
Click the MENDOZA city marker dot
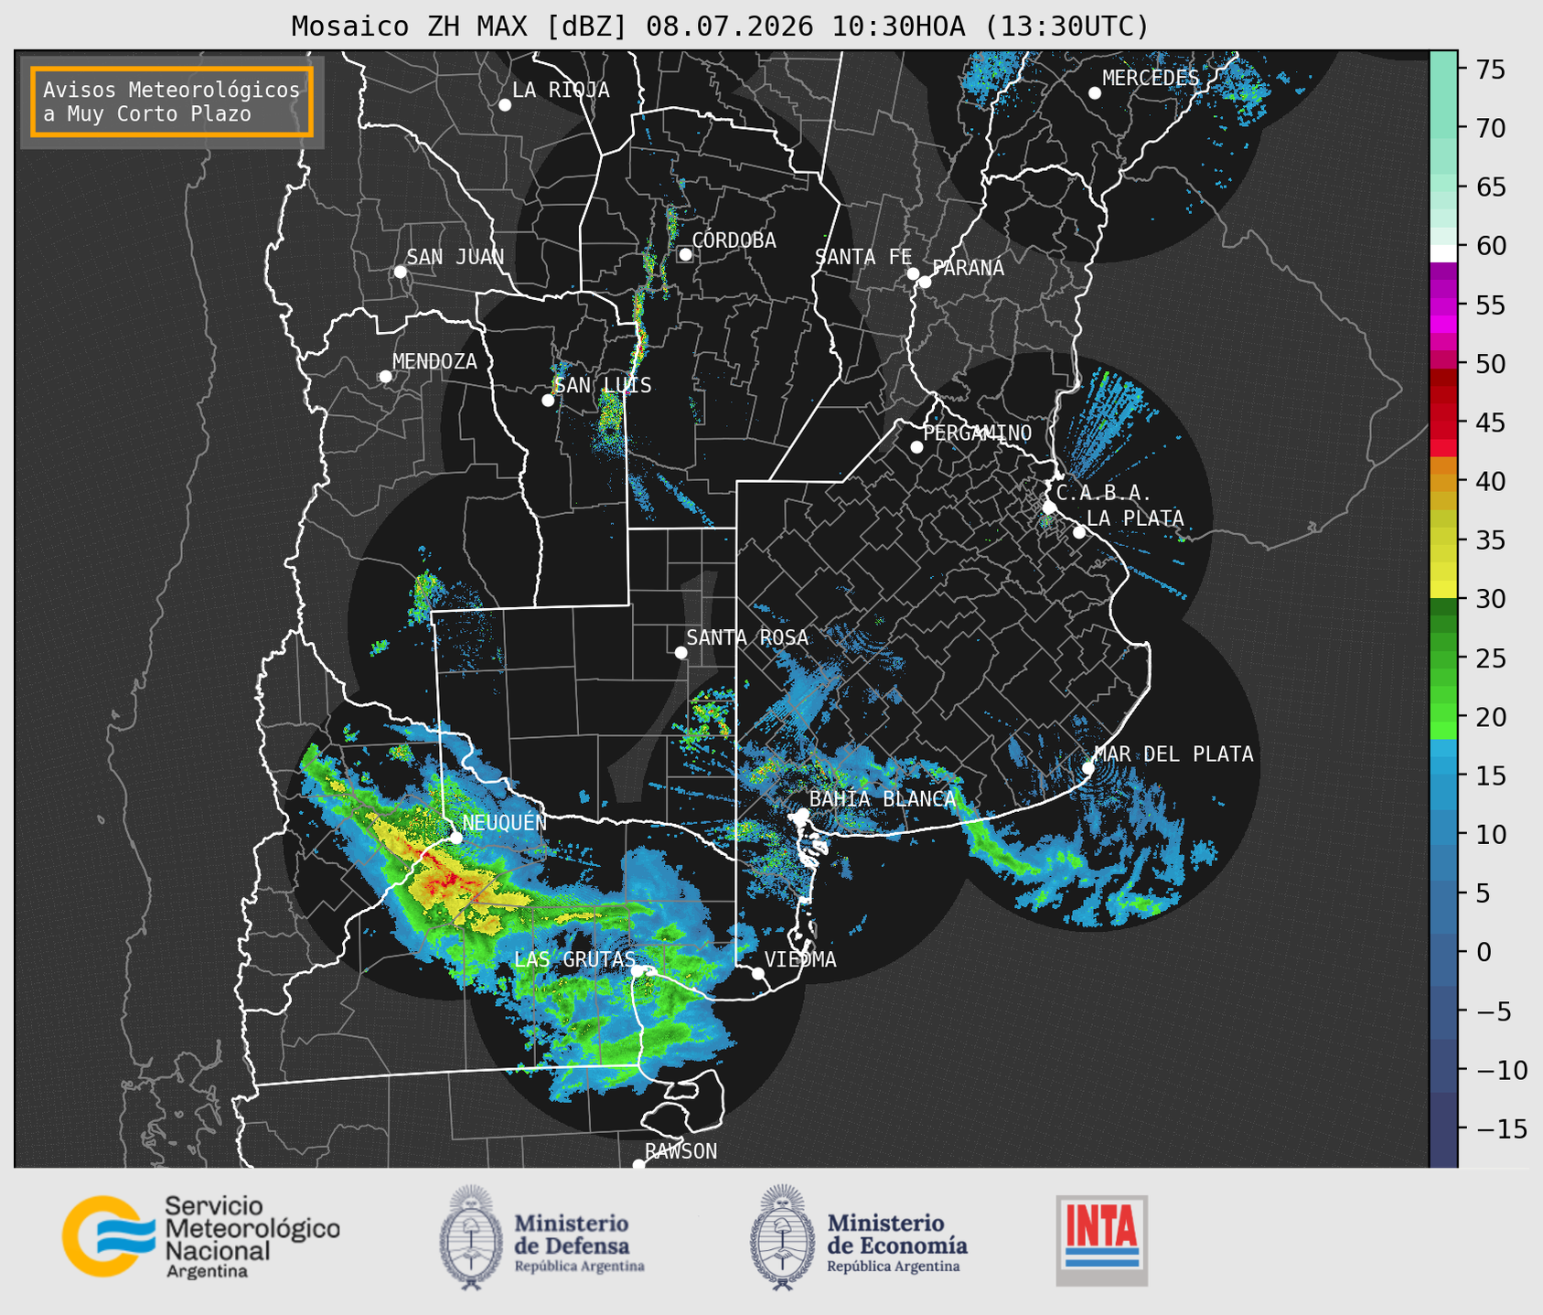(385, 377)
